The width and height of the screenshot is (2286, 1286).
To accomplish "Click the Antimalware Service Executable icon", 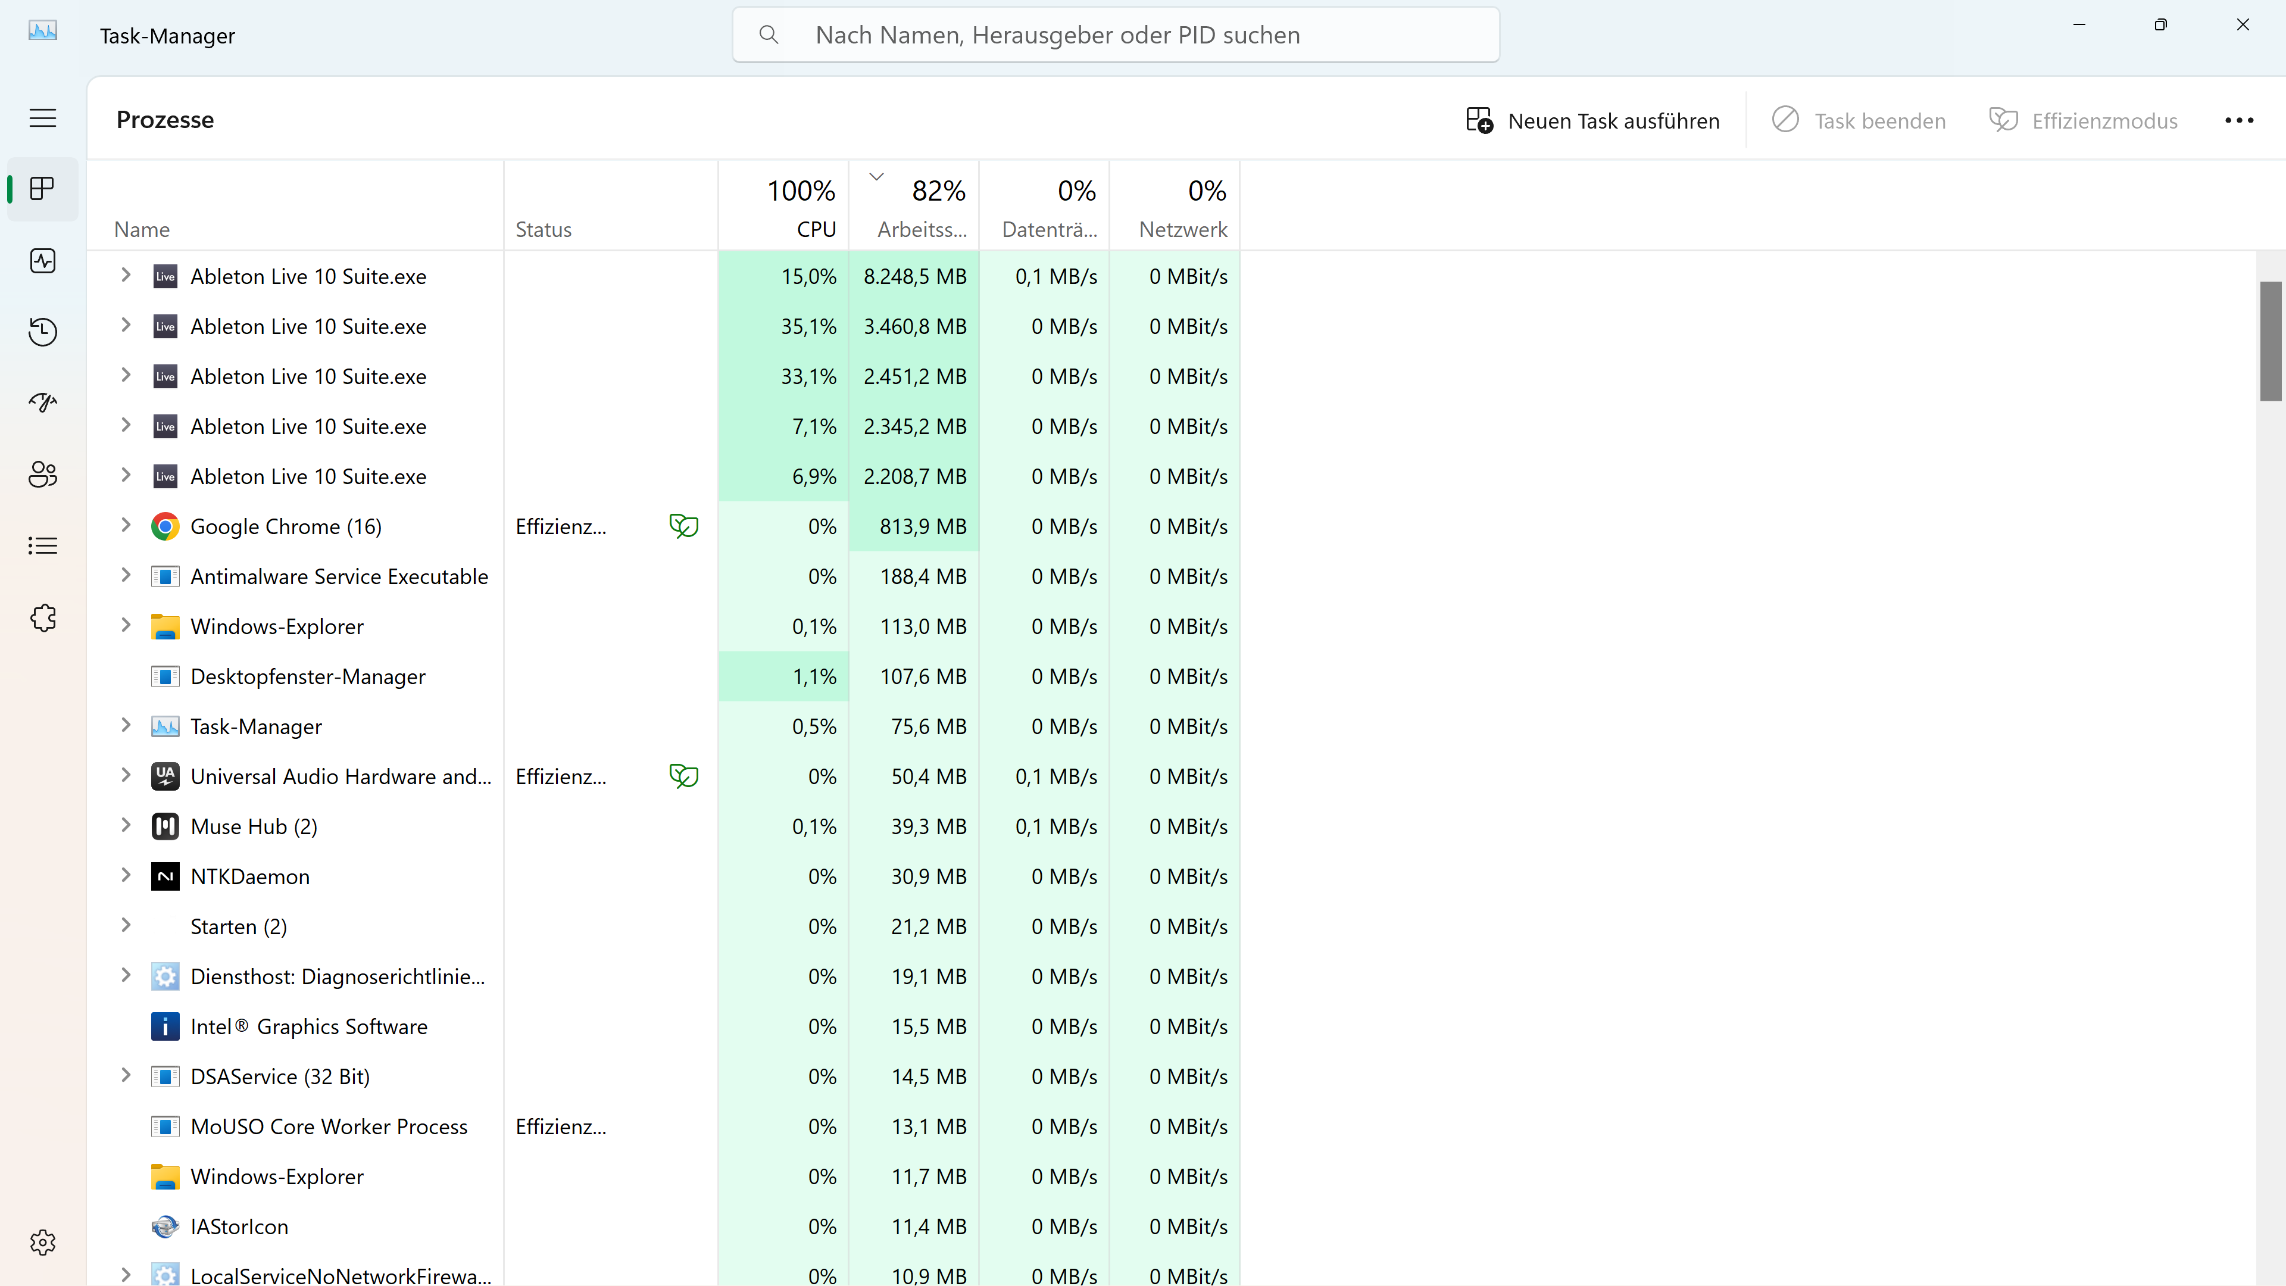I will tap(165, 577).
